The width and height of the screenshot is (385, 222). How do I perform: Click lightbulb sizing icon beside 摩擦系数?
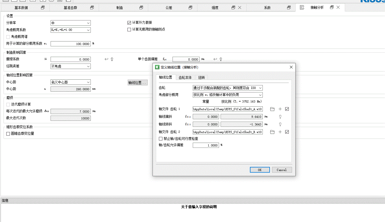pyautogui.click(x=112, y=59)
